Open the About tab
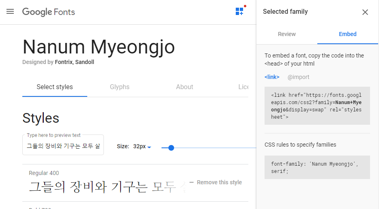This screenshot has height=209, width=379. coord(184,87)
